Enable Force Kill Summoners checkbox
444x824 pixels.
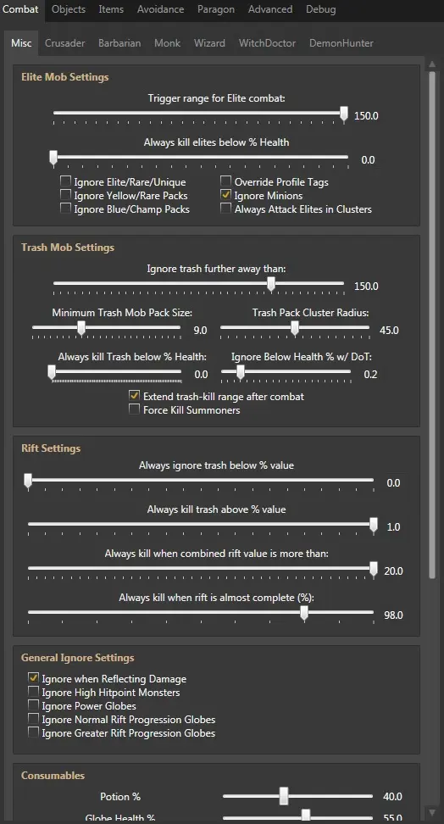point(135,410)
